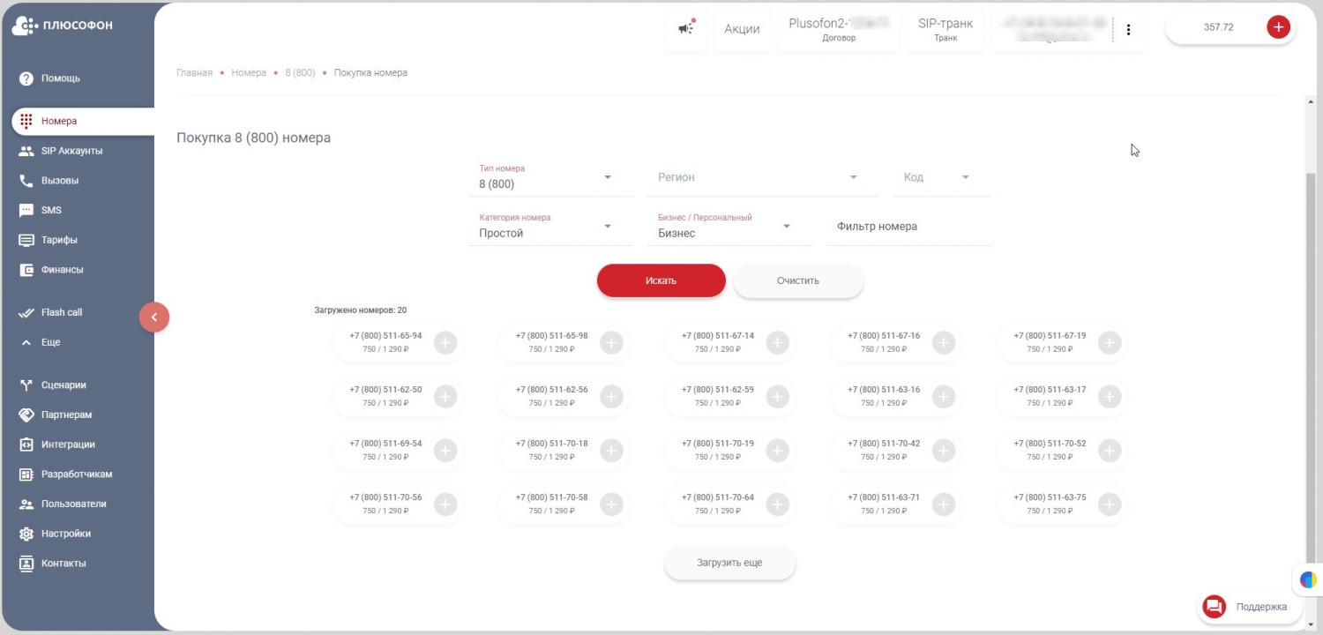This screenshot has height=635, width=1323.
Task: Click the Загрузить еще button
Action: [729, 563]
